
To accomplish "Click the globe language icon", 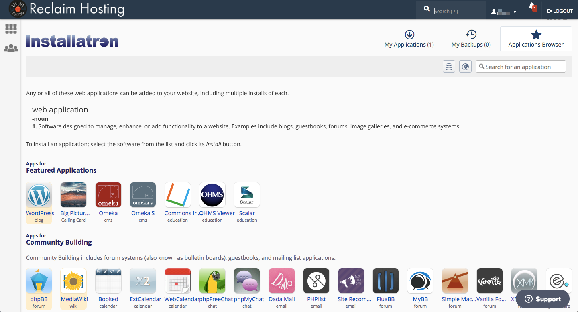I will click(465, 67).
